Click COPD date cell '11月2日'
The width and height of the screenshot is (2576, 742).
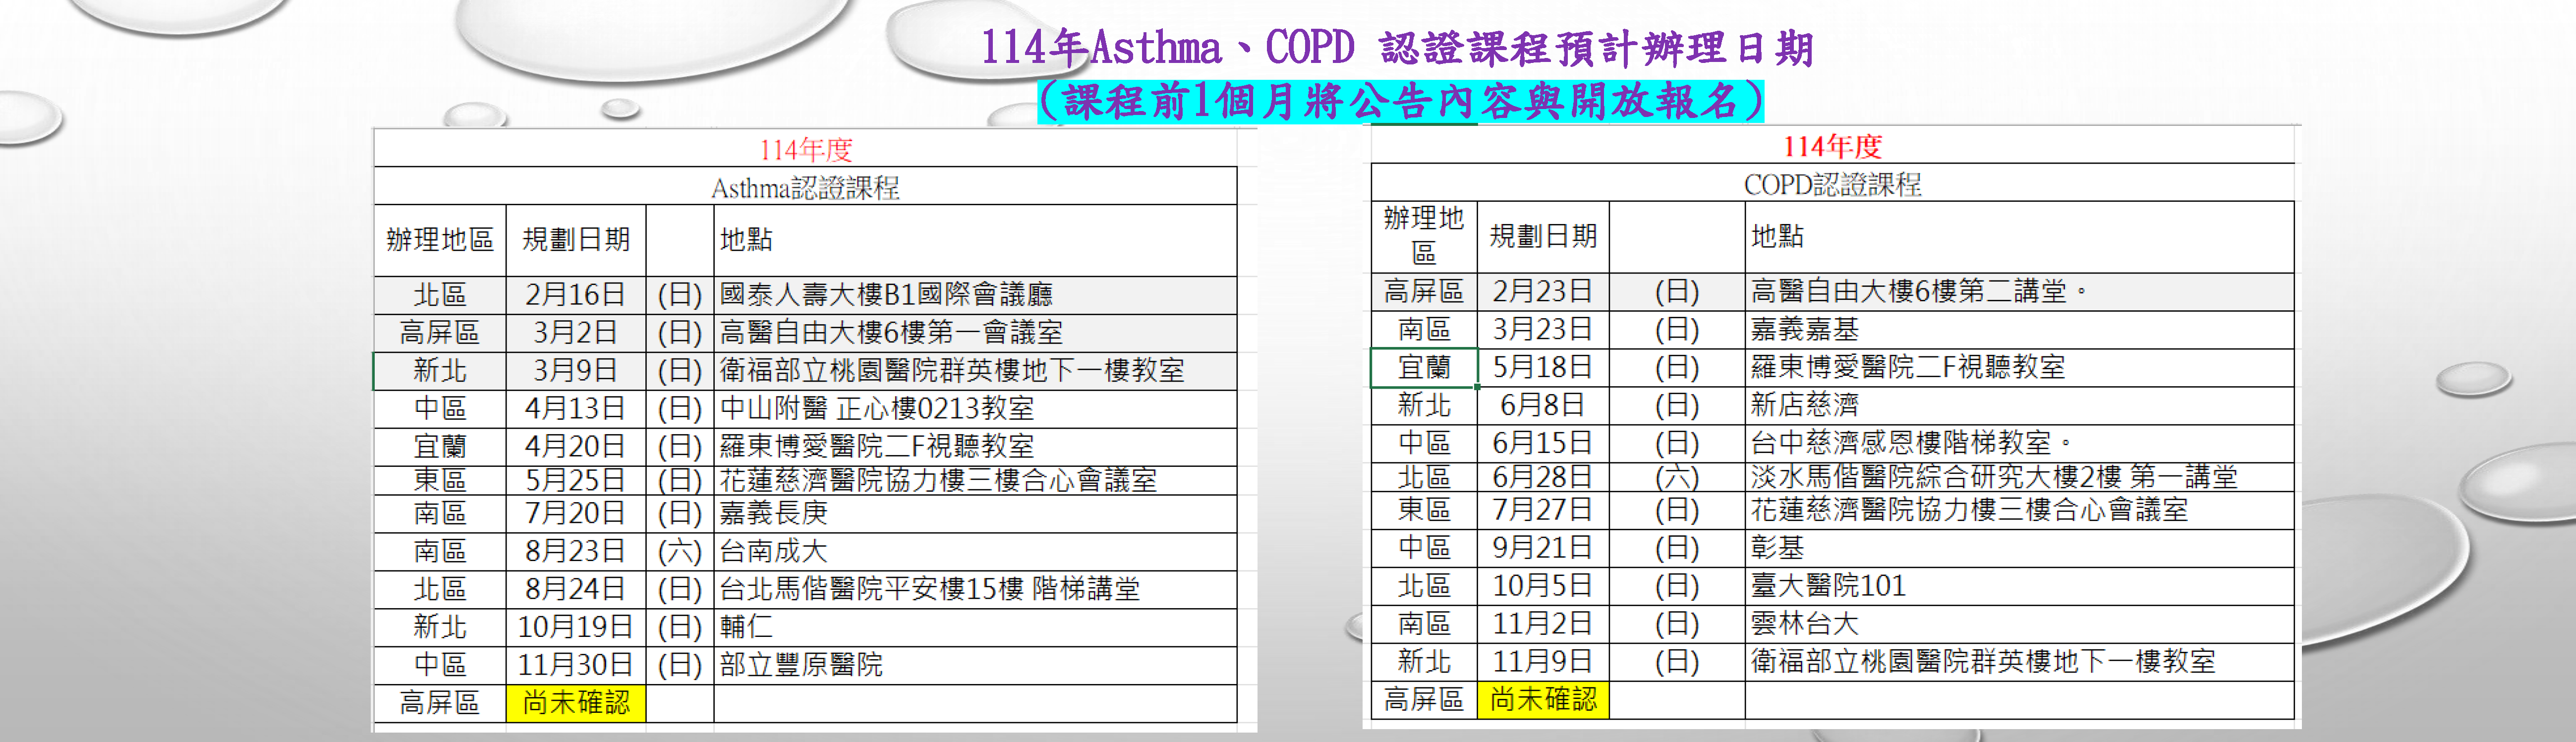1543,624
